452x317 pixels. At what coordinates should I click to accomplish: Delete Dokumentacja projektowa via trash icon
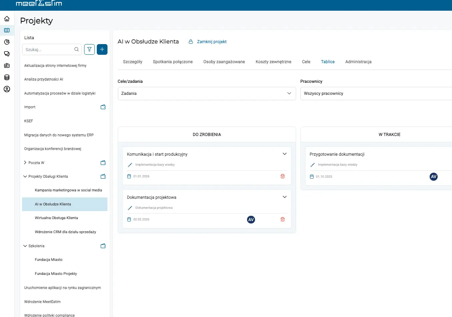pyautogui.click(x=282, y=219)
